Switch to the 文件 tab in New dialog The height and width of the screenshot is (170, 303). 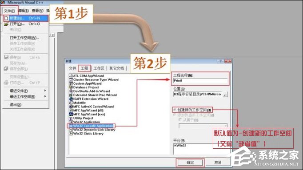(72, 68)
